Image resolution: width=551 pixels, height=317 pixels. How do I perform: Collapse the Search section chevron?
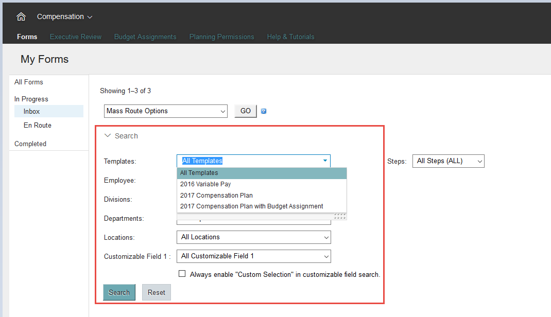tap(108, 135)
